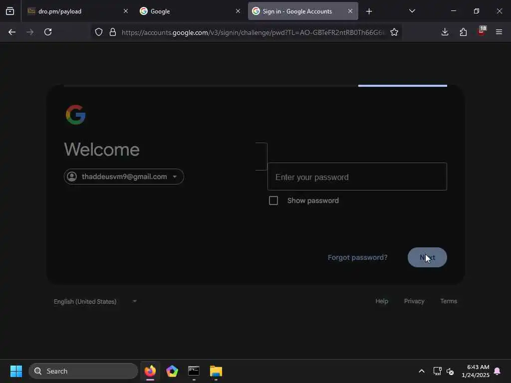This screenshot has height=383, width=511.
Task: Click the account avatar icon in chip
Action: [x=72, y=177]
